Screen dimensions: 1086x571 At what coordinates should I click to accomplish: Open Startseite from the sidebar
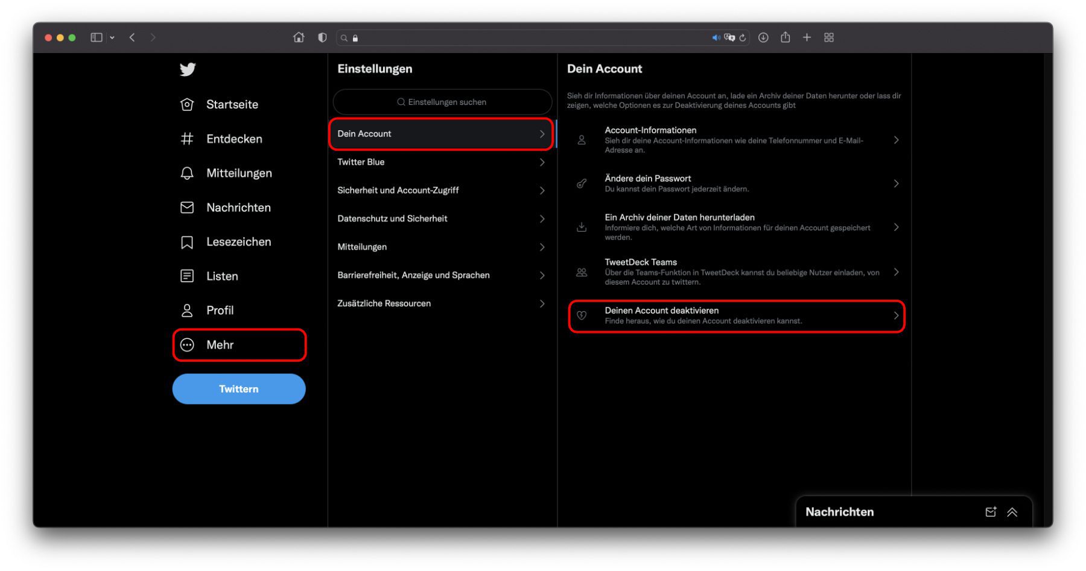click(x=220, y=104)
